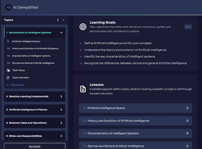Click the Topic Evaluation icon in sidebar

click(x=8, y=78)
